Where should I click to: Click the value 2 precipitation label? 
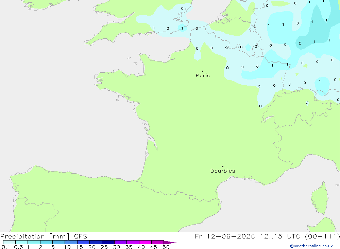300,43
